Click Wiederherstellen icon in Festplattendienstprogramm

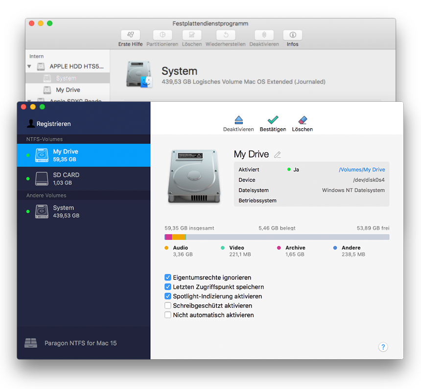(226, 35)
